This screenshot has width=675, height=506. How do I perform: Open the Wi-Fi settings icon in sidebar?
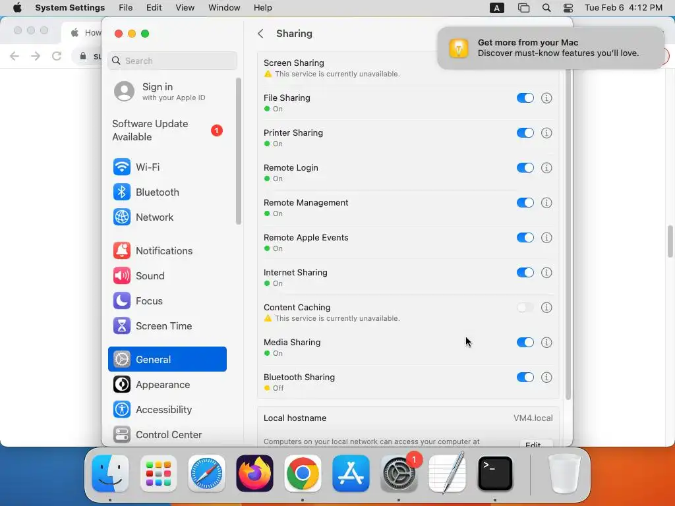pos(122,167)
